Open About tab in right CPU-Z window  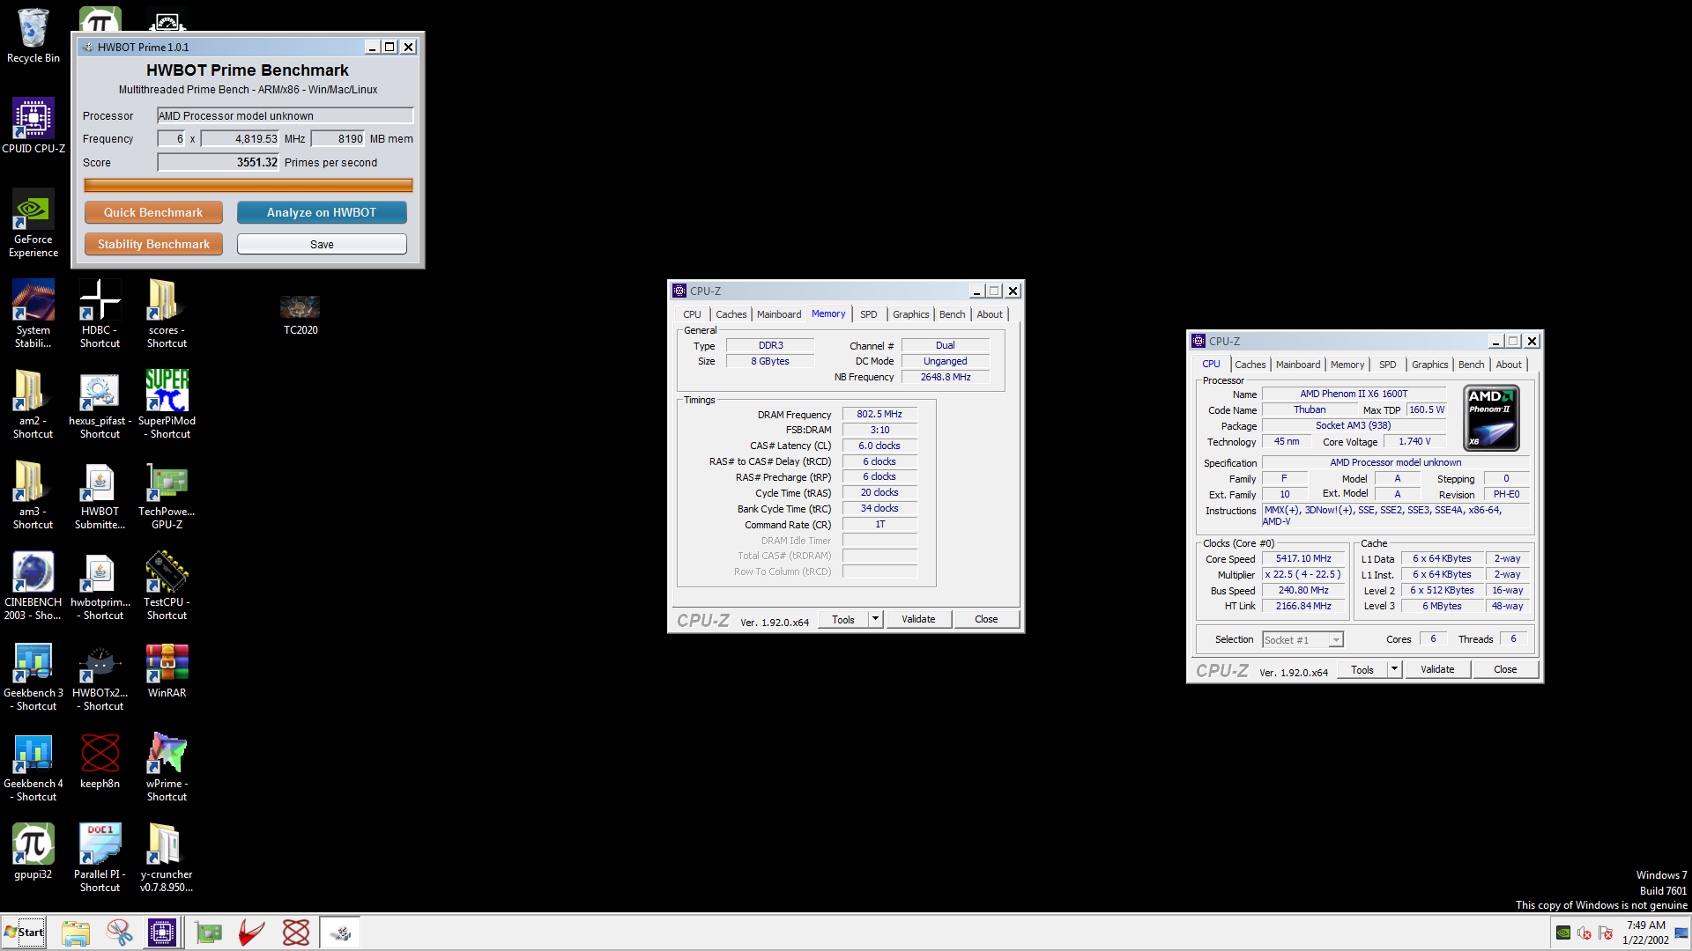click(x=1509, y=365)
